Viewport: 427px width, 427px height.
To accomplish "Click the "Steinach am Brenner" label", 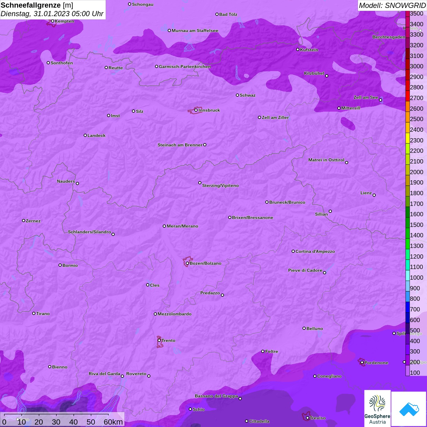I will point(180,145).
